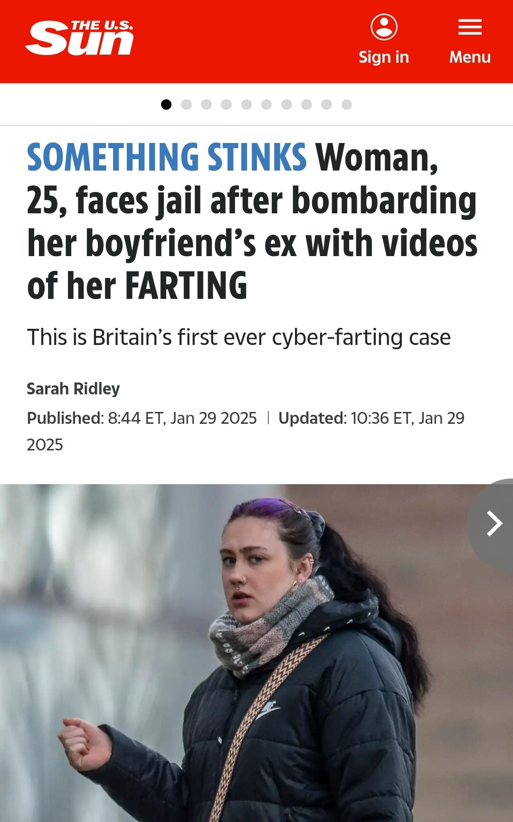Screen dimensions: 513x822
Task: Click the SOMETHING STINKS headline text
Action: point(167,157)
